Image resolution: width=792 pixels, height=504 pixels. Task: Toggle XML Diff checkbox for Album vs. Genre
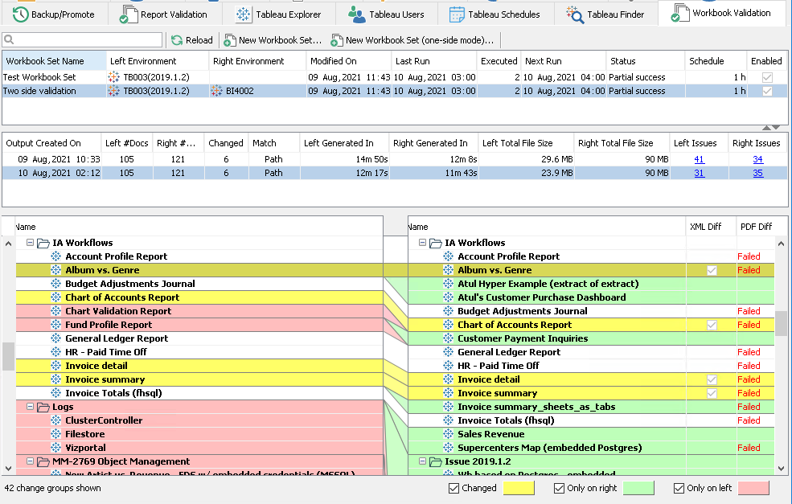[712, 270]
